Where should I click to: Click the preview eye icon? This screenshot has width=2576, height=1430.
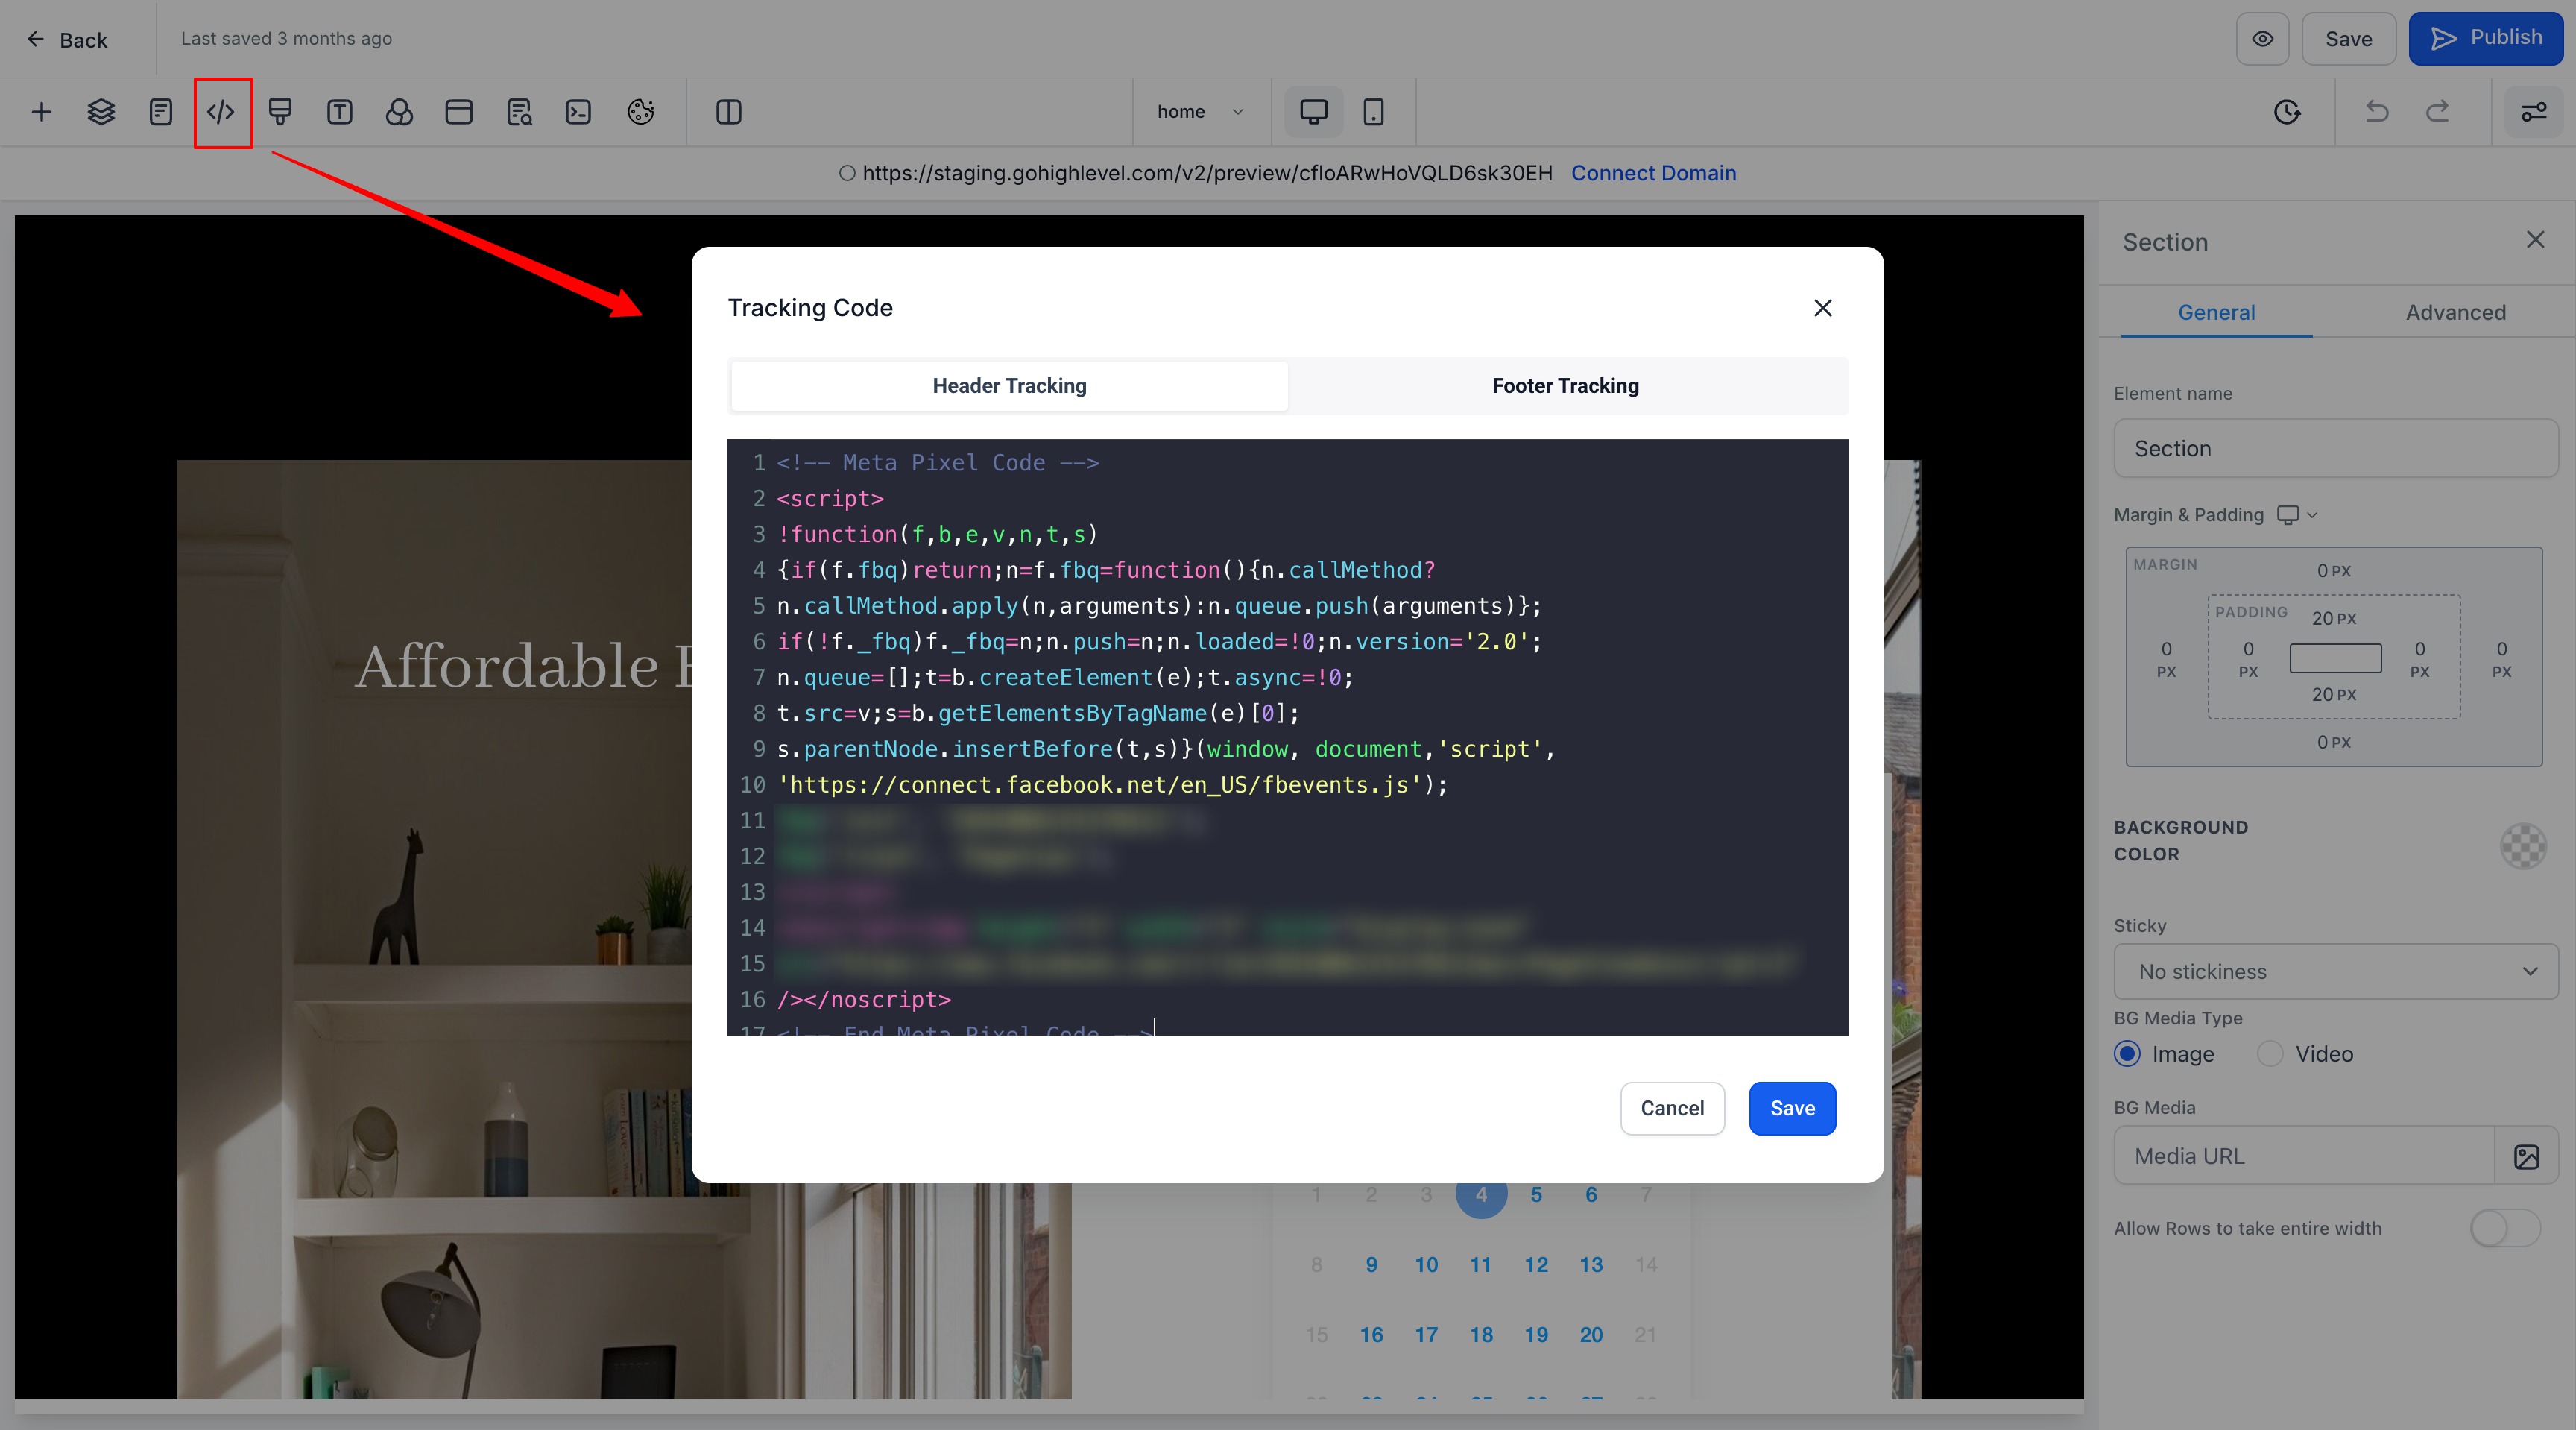pyautogui.click(x=2262, y=39)
